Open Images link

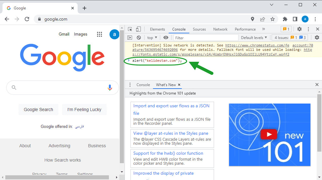80,34
